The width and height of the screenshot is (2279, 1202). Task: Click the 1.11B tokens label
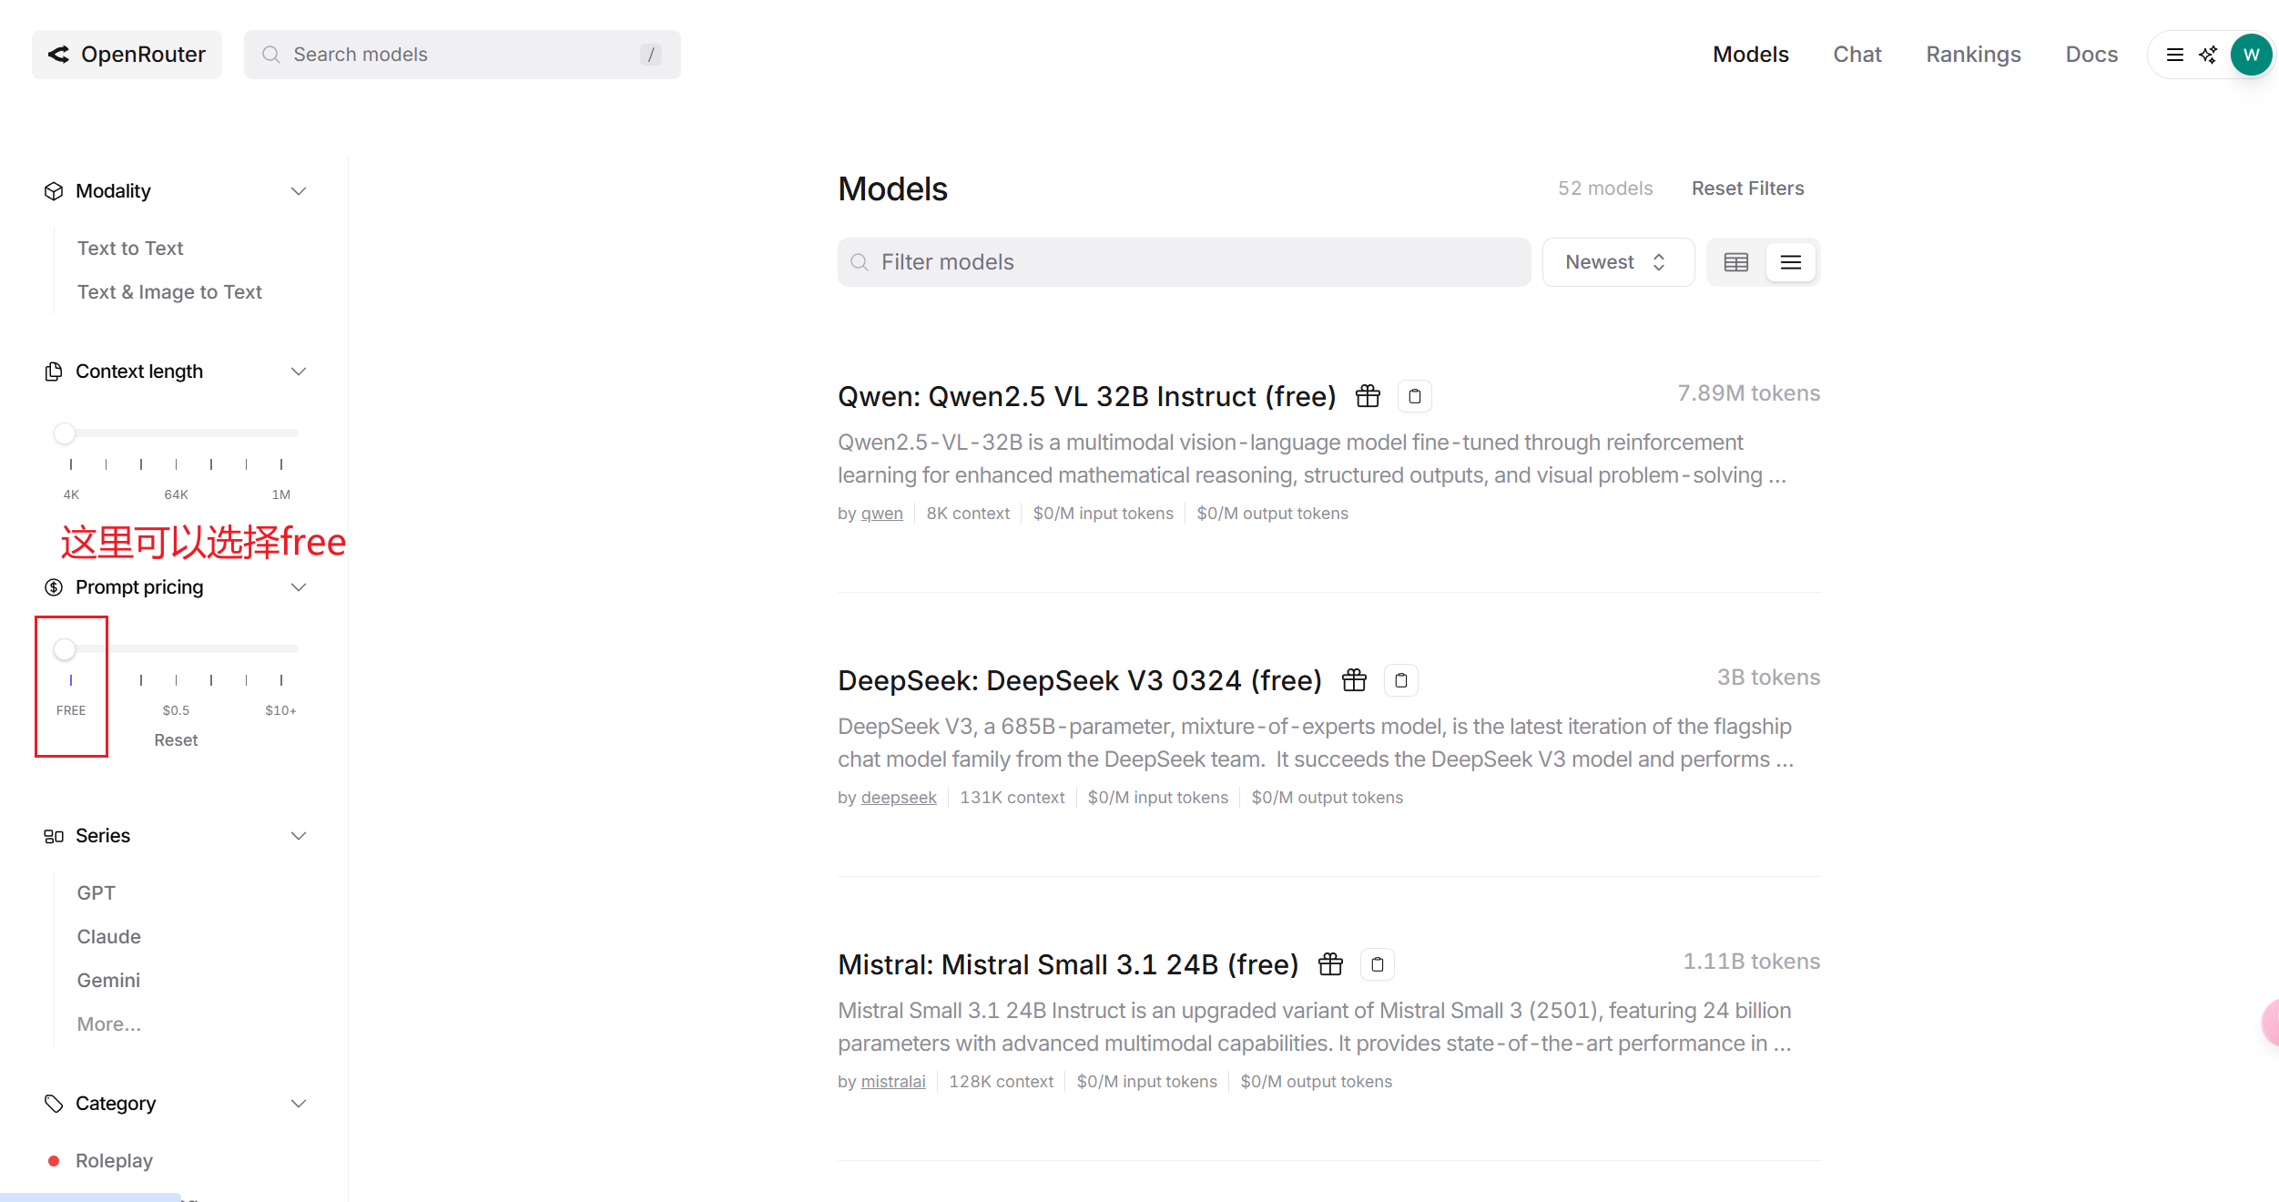[1751, 962]
